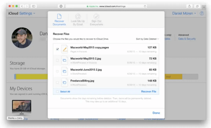
Task: Click image file icon for Macworld-May2015 2.jpg
Action: 65,60
